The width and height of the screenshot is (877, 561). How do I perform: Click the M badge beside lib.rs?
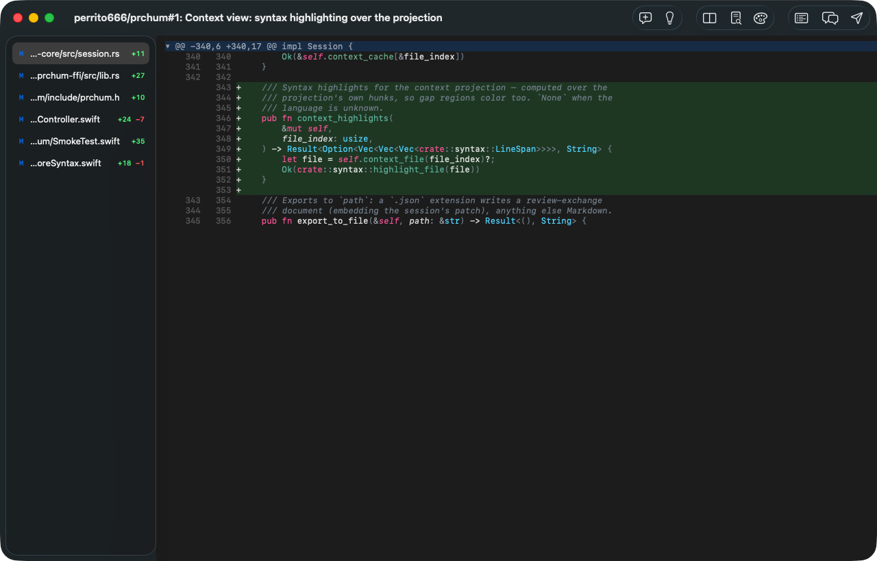click(x=21, y=75)
